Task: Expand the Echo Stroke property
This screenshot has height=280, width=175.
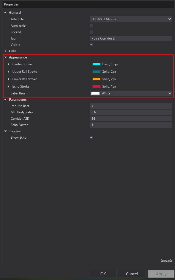Action: pos(9,86)
